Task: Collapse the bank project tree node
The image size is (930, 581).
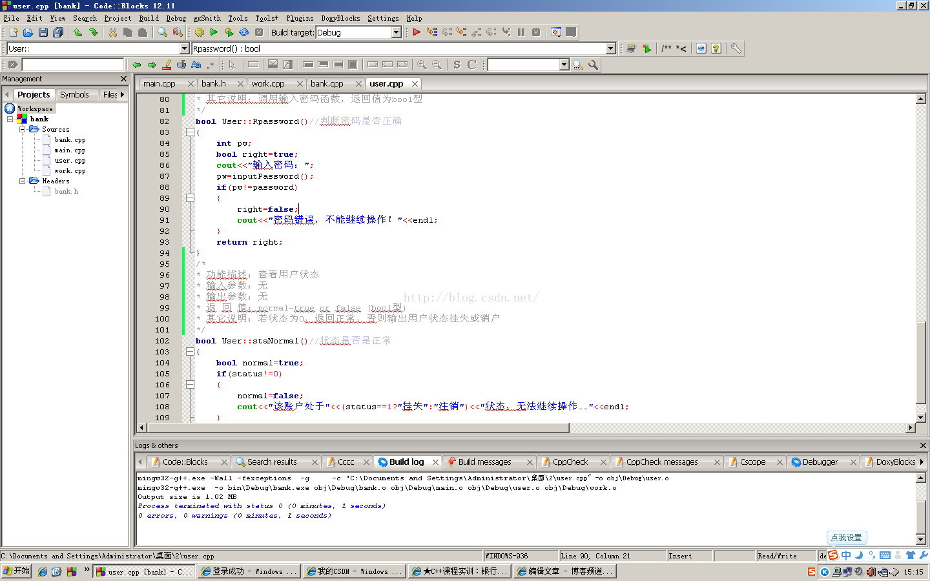Action: pyautogui.click(x=10, y=119)
